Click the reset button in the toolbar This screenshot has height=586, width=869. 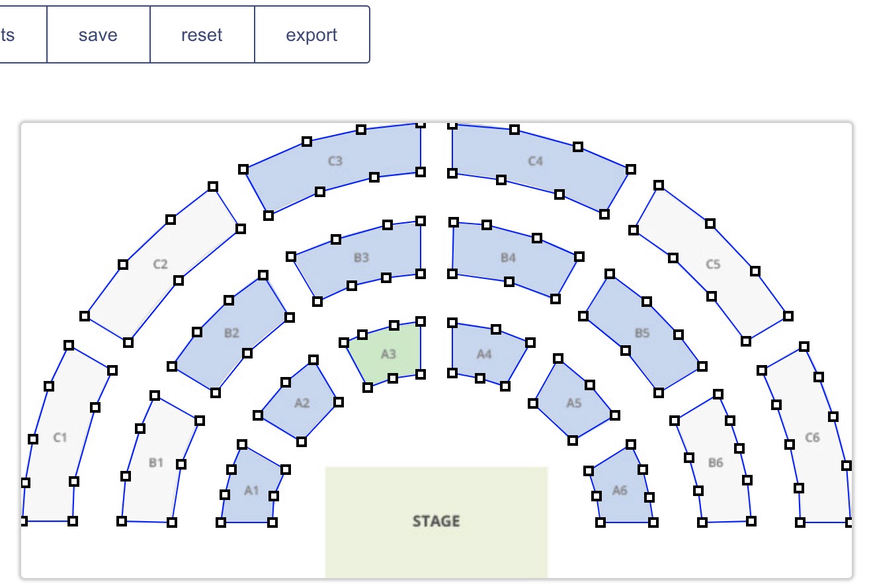click(202, 34)
